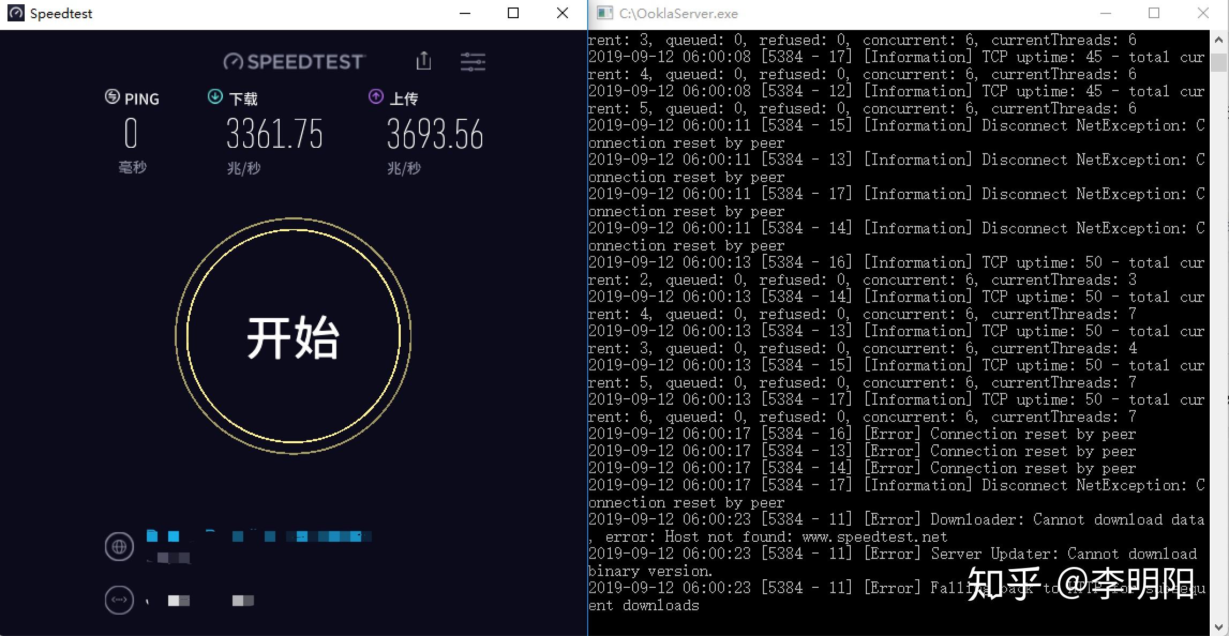Open the share results icon
Viewport: 1229px width, 636px height.
(x=424, y=60)
